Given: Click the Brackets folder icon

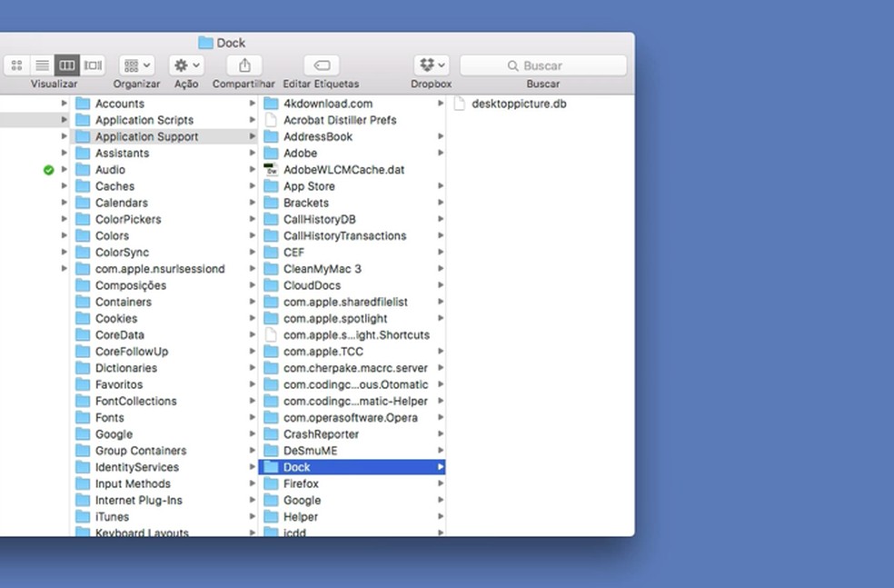Looking at the screenshot, I should [x=271, y=203].
